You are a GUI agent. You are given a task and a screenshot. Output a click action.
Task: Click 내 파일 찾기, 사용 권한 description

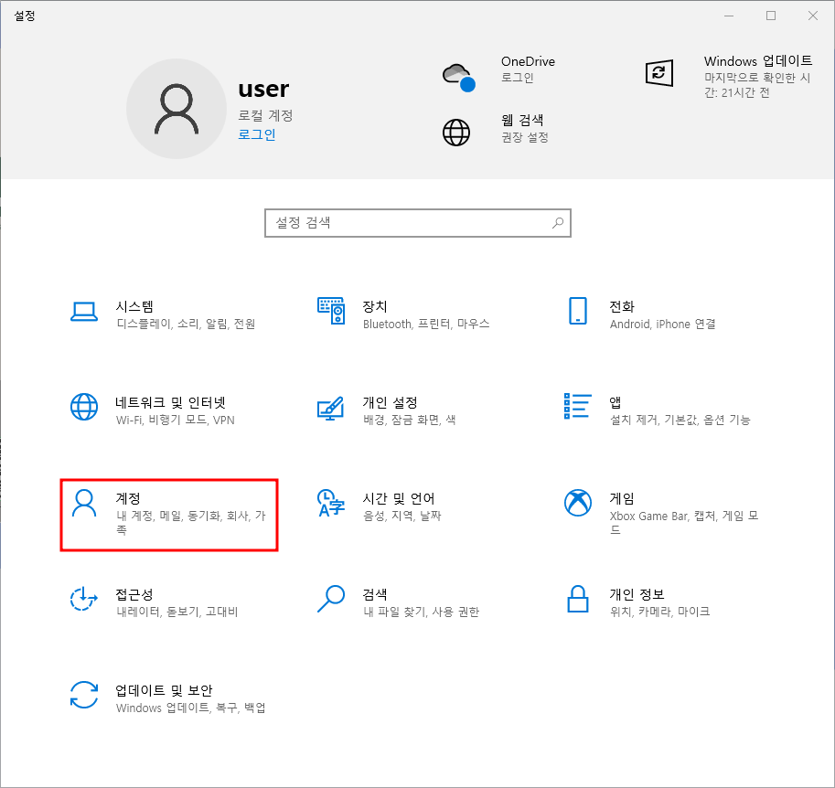coord(422,612)
